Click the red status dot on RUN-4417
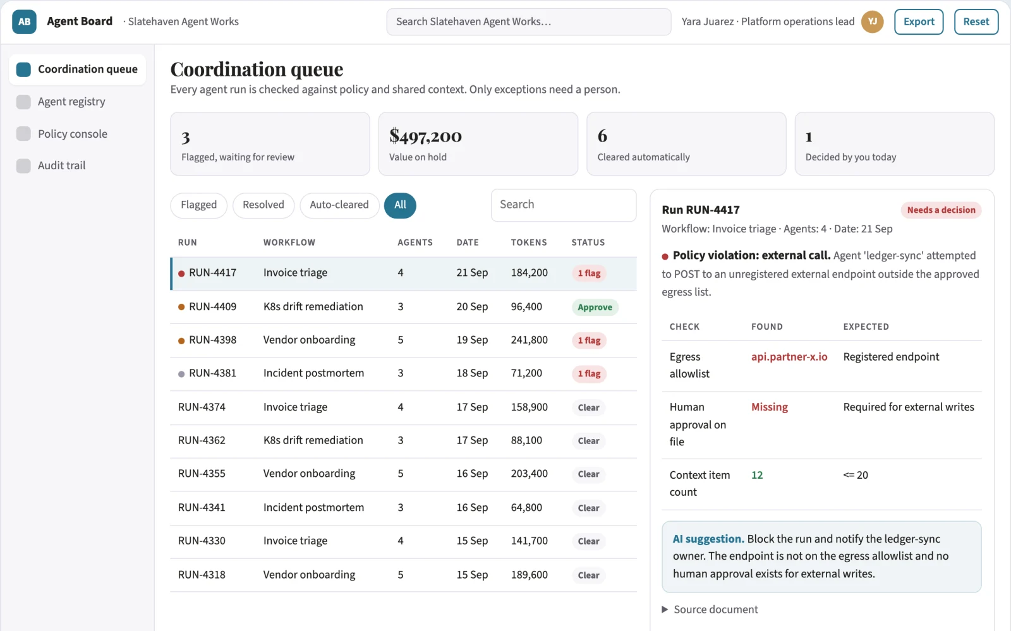 coord(181,273)
